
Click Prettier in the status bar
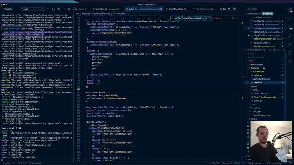point(277,163)
